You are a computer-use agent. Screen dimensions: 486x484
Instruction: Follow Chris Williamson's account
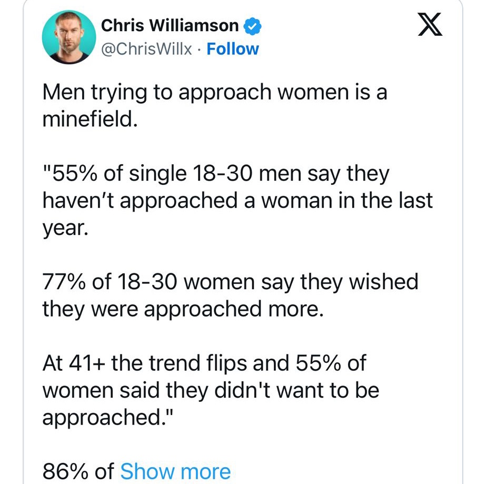click(x=233, y=49)
